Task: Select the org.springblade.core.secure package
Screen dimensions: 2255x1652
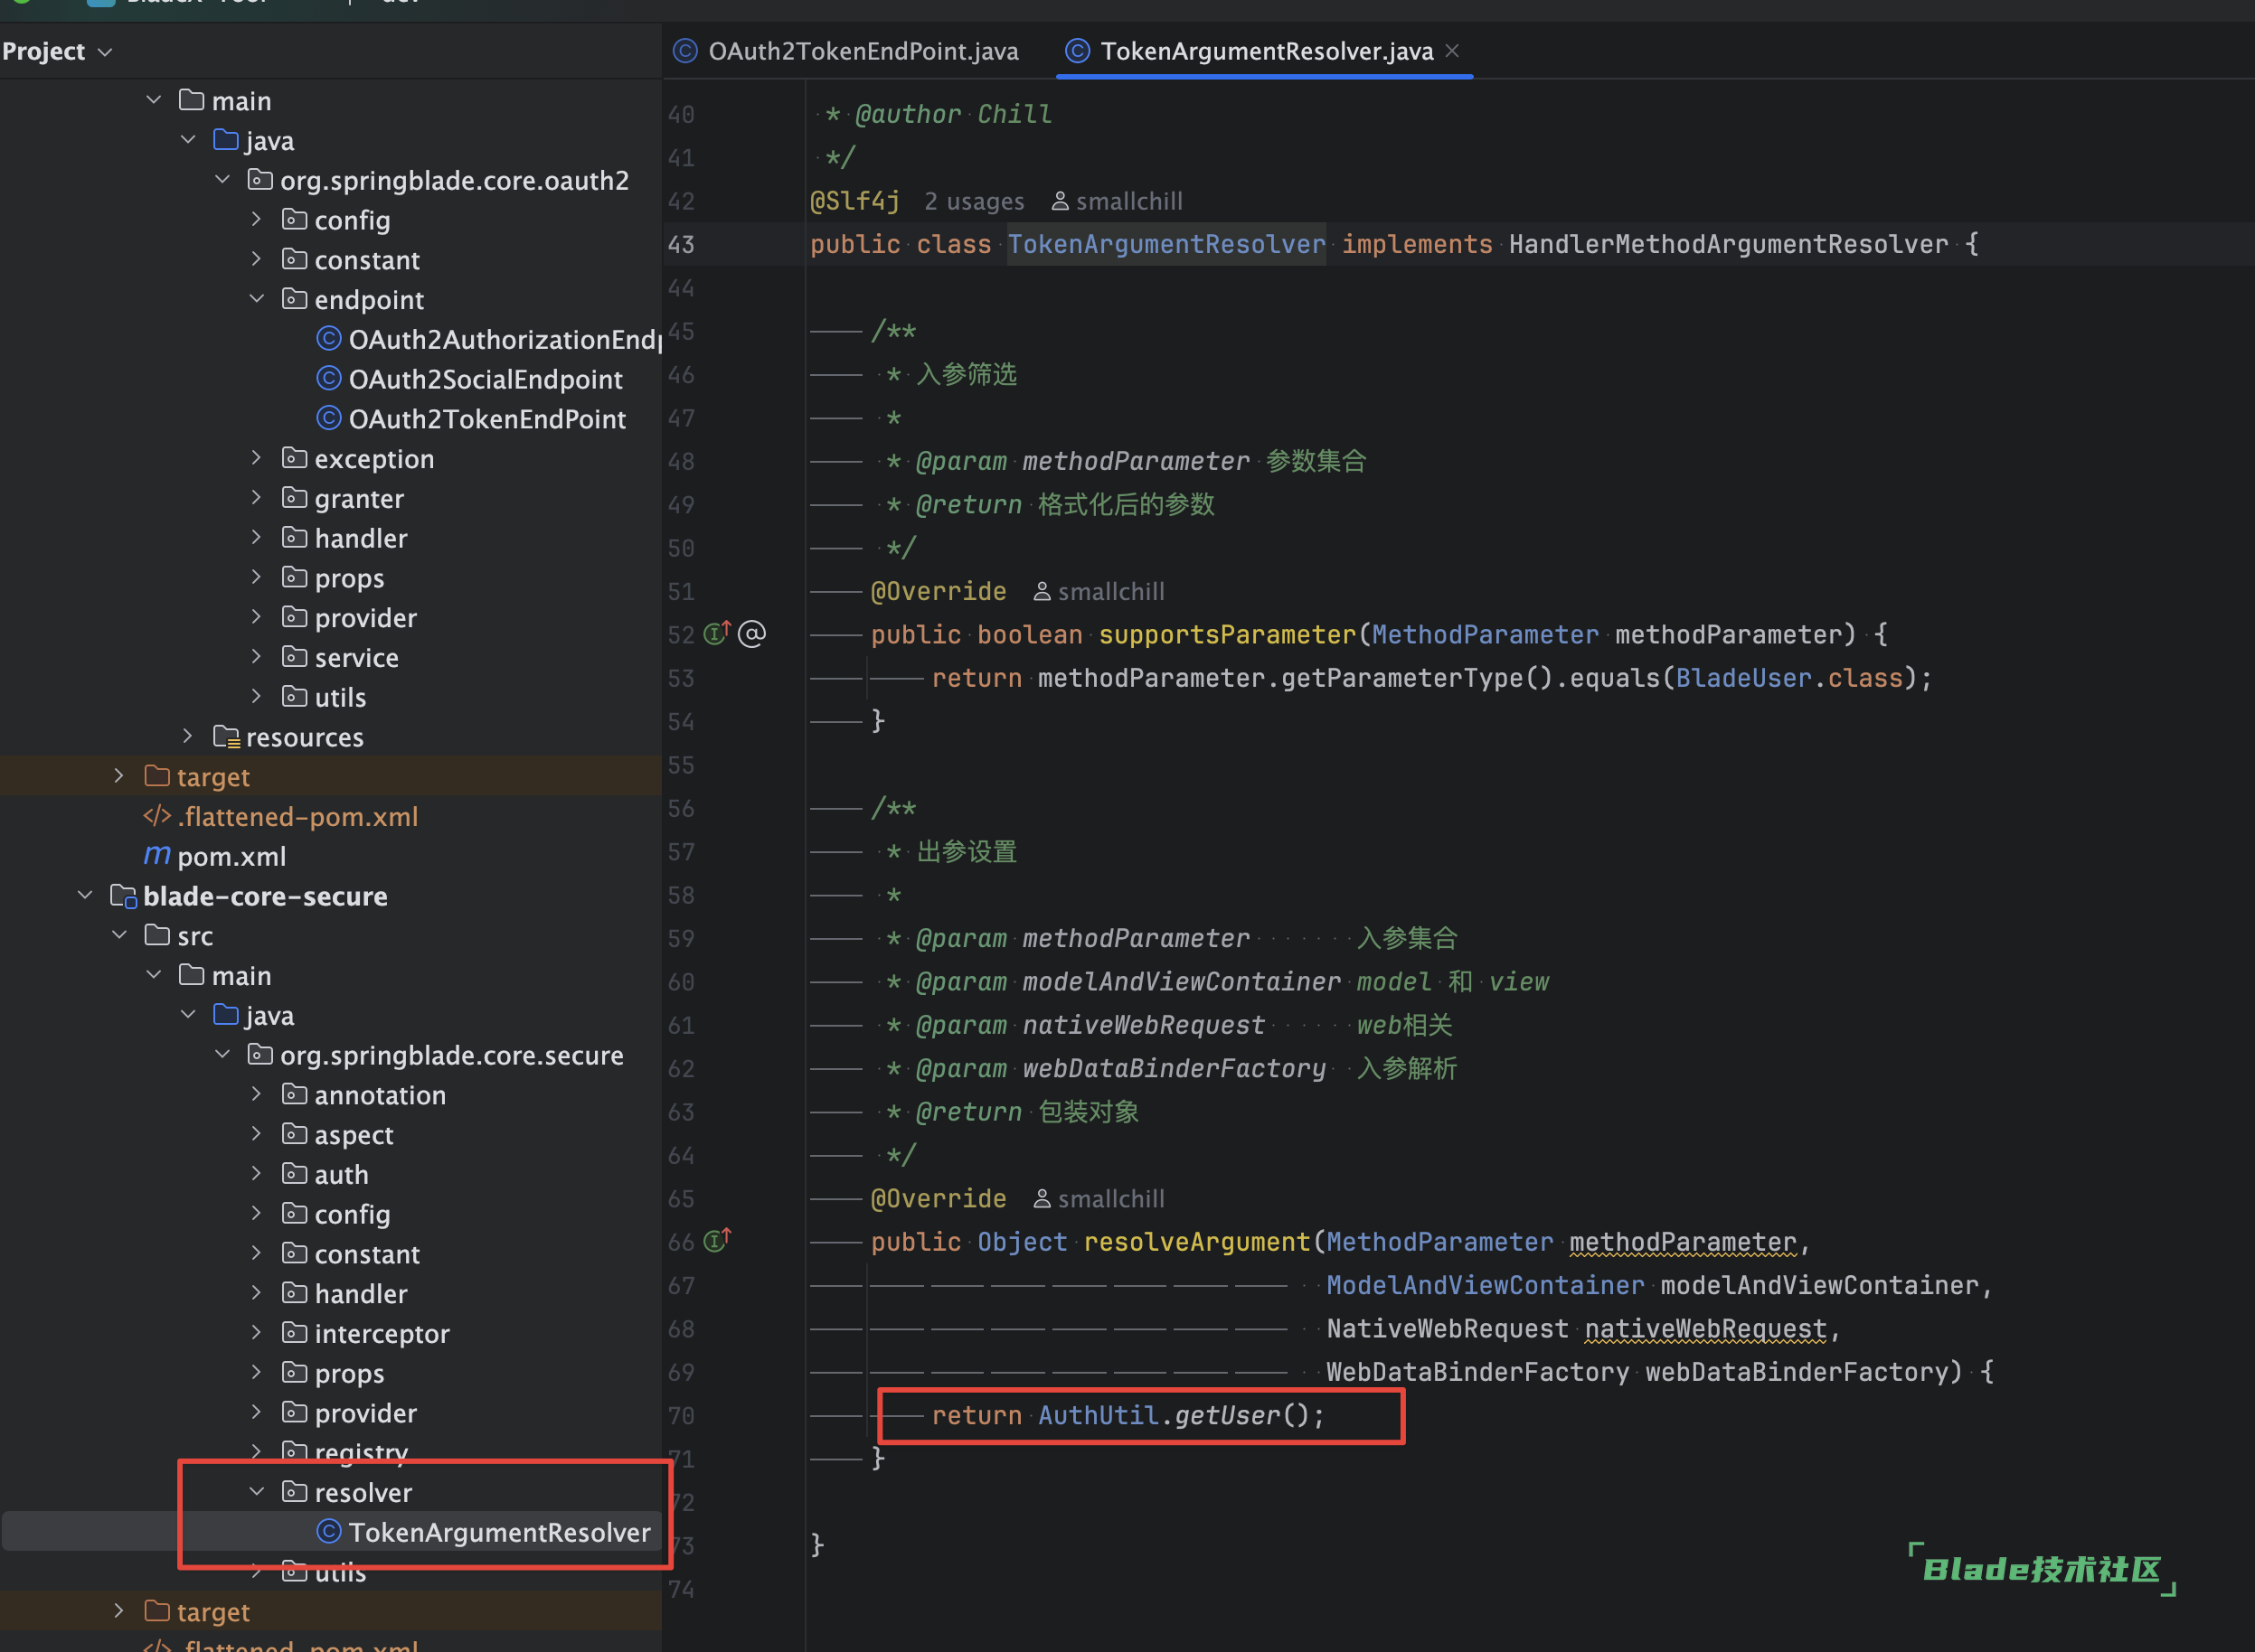Action: point(451,1055)
